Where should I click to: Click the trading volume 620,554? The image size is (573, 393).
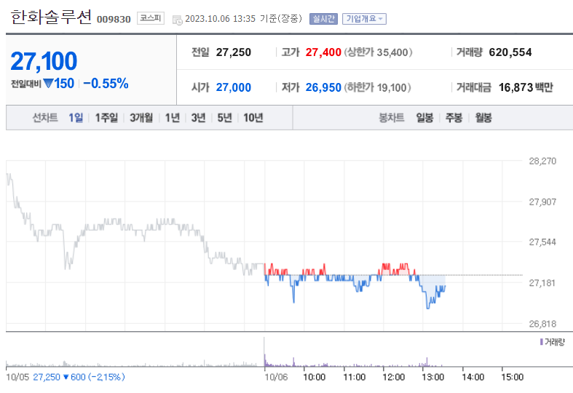coord(510,52)
